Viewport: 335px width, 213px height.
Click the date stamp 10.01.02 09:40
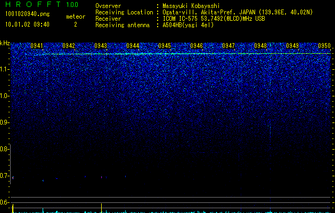(27, 24)
